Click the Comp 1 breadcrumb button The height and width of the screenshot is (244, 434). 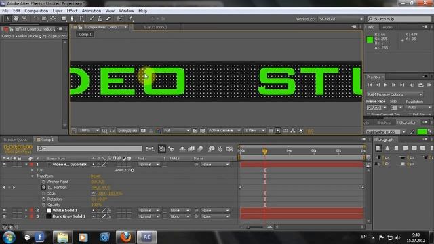tap(85, 35)
